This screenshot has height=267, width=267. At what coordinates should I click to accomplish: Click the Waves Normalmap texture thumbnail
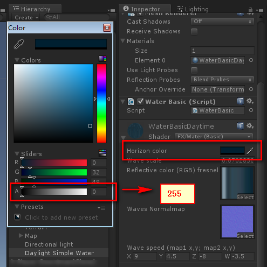pos(237,222)
